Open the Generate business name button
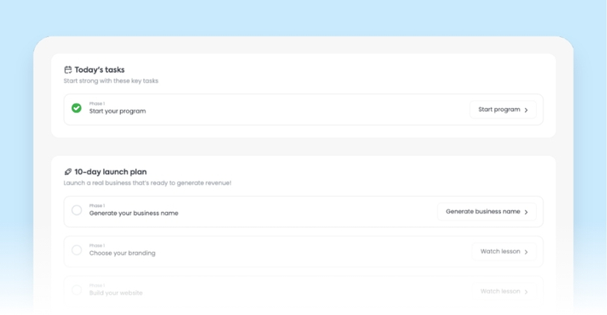The height and width of the screenshot is (315, 607). coord(486,211)
